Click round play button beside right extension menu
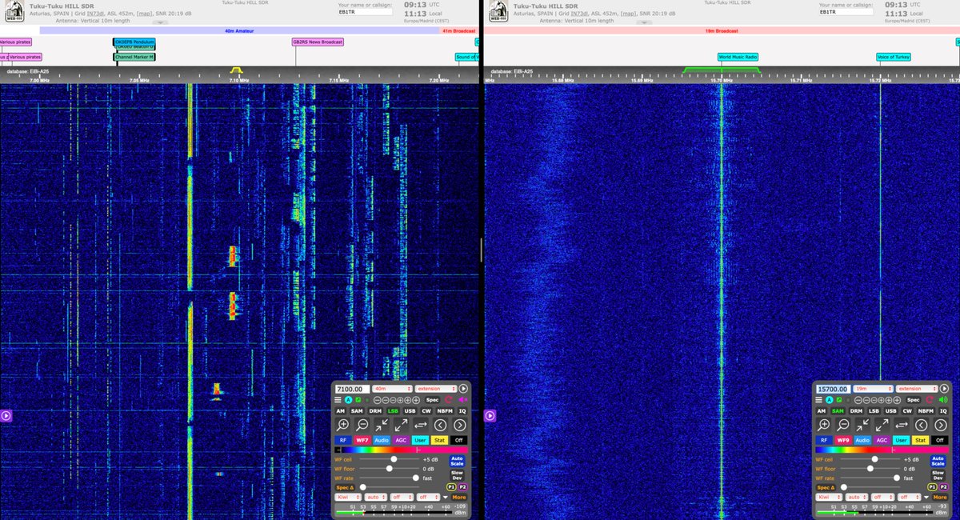 click(944, 389)
